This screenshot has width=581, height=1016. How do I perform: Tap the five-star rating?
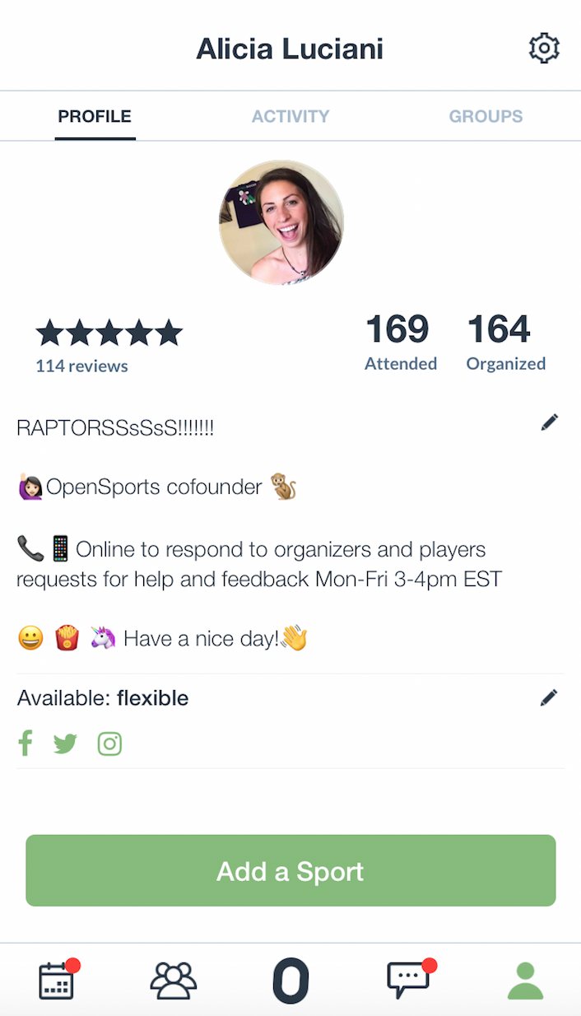coord(109,333)
